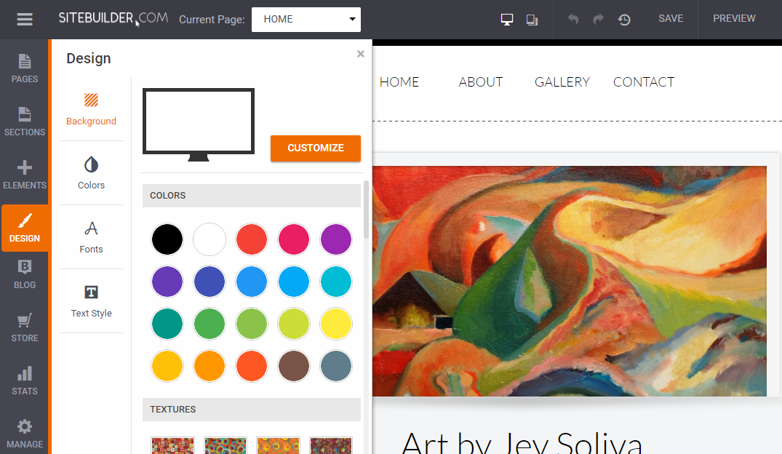The image size is (782, 454).
Task: Switch to desktop view icon
Action: [x=508, y=20]
